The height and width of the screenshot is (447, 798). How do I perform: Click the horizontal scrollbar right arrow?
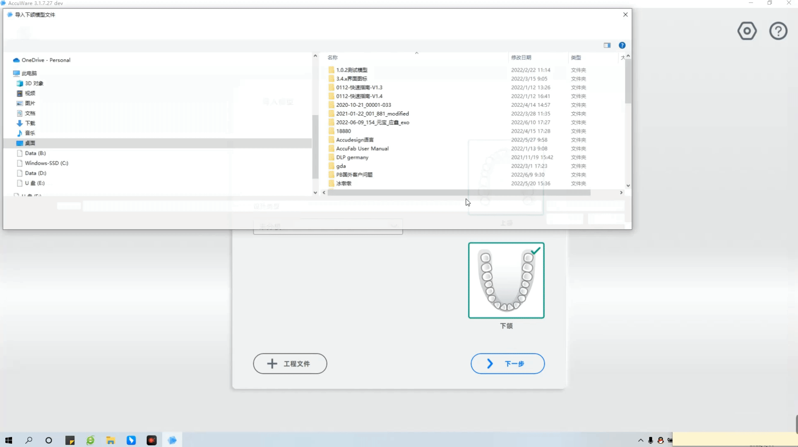pyautogui.click(x=621, y=192)
